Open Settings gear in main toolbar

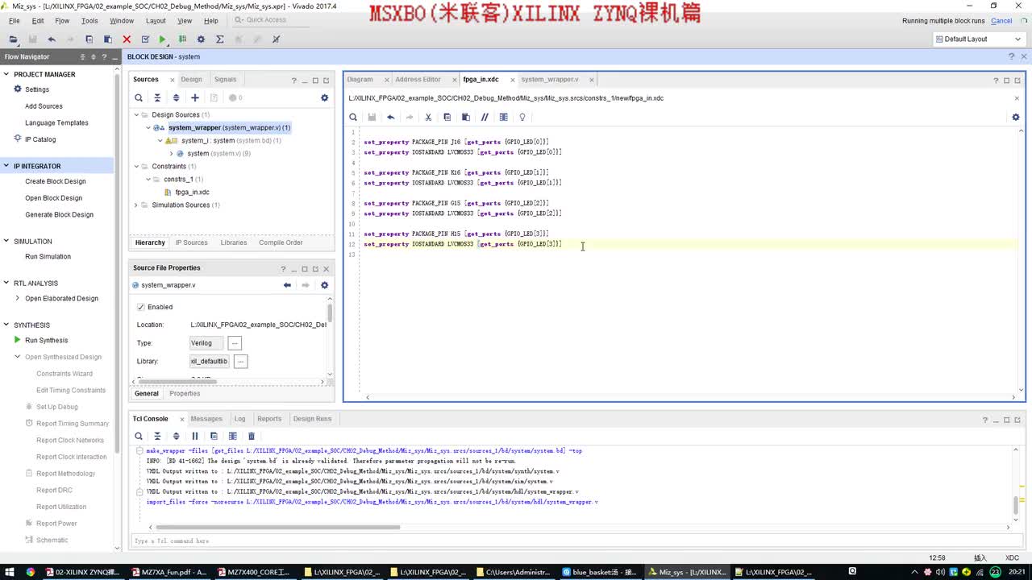pyautogui.click(x=201, y=39)
